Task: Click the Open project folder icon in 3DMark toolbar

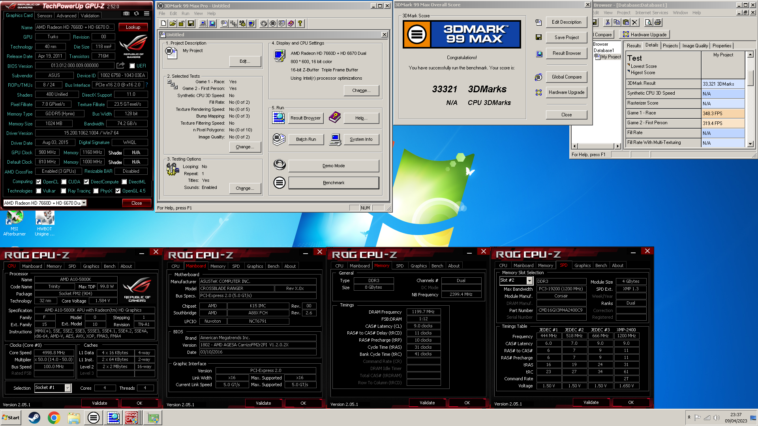Action: point(173,24)
